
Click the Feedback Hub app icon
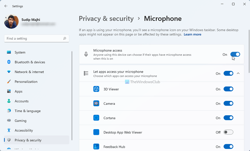[96, 146]
